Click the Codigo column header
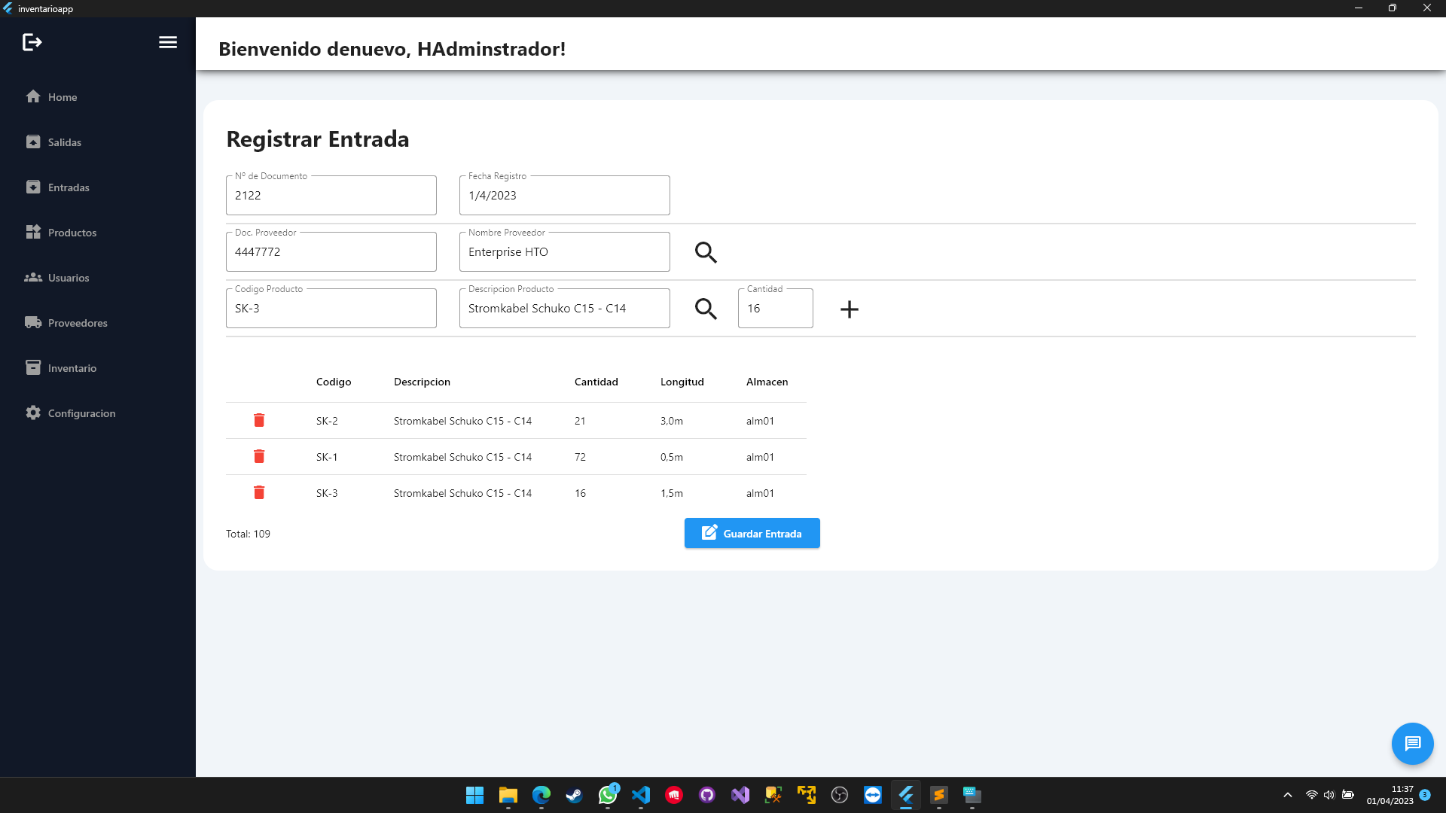Image resolution: width=1446 pixels, height=813 pixels. [x=334, y=382]
